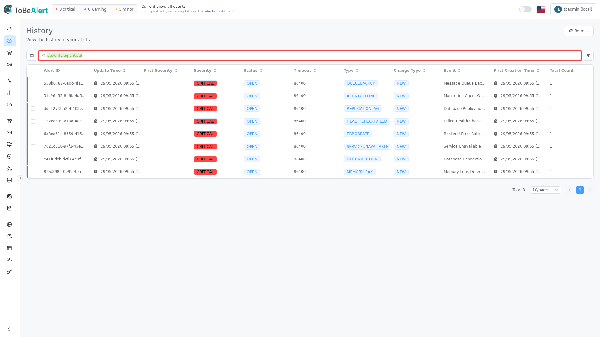Open the bar chart icon in sidebar

[9, 93]
